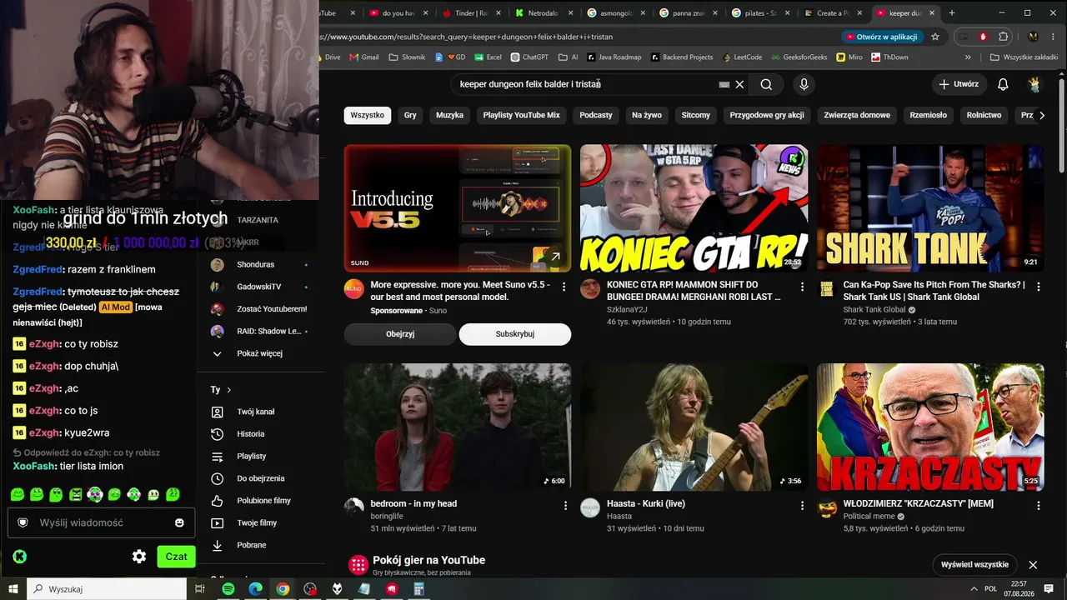Image resolution: width=1067 pixels, height=600 pixels.
Task: Open Chrome extensions puzzle icon
Action: click(x=1004, y=37)
